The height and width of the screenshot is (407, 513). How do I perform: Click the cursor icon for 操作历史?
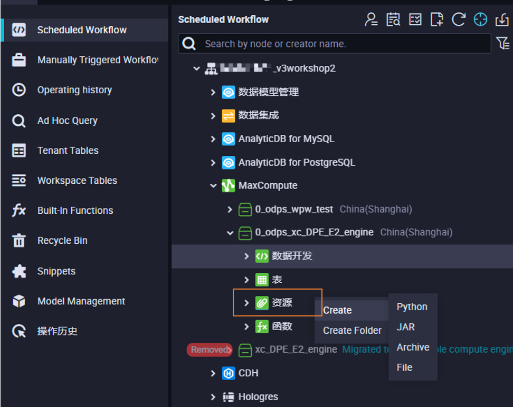[18, 331]
